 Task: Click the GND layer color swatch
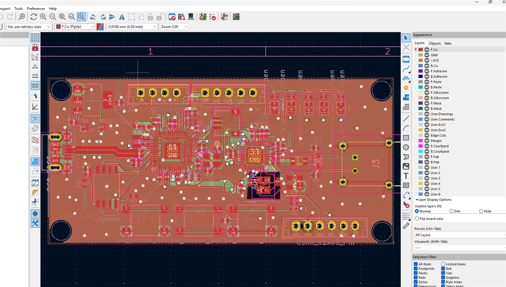[x=421, y=55]
